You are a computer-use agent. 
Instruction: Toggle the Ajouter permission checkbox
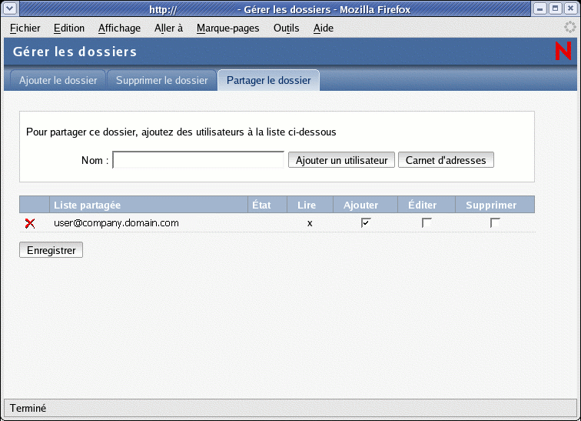coord(366,222)
